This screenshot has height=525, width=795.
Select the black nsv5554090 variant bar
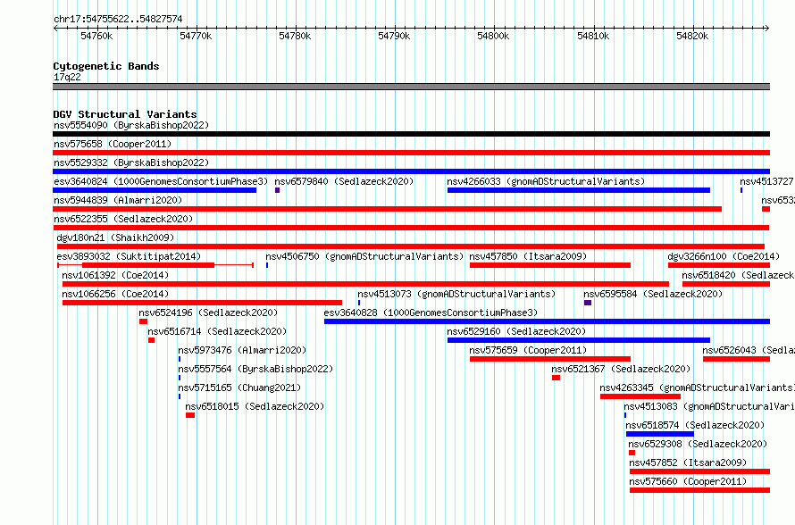(411, 134)
